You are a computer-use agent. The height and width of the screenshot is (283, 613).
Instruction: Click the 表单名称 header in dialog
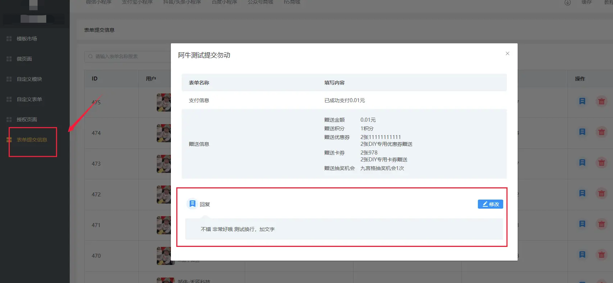(x=199, y=83)
